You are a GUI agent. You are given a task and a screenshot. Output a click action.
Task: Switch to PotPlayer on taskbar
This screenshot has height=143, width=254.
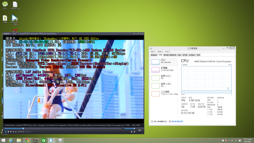pyautogui.click(x=52, y=140)
